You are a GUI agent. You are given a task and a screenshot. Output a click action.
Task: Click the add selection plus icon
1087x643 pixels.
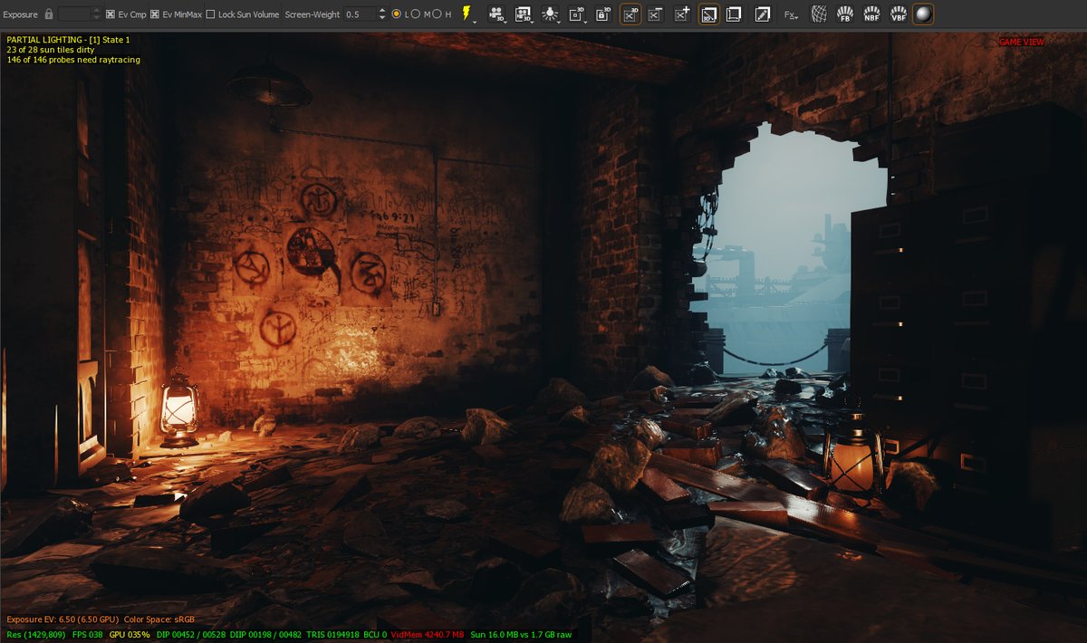pyautogui.click(x=683, y=14)
